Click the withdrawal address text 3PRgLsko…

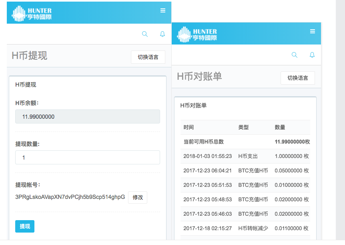point(70,197)
